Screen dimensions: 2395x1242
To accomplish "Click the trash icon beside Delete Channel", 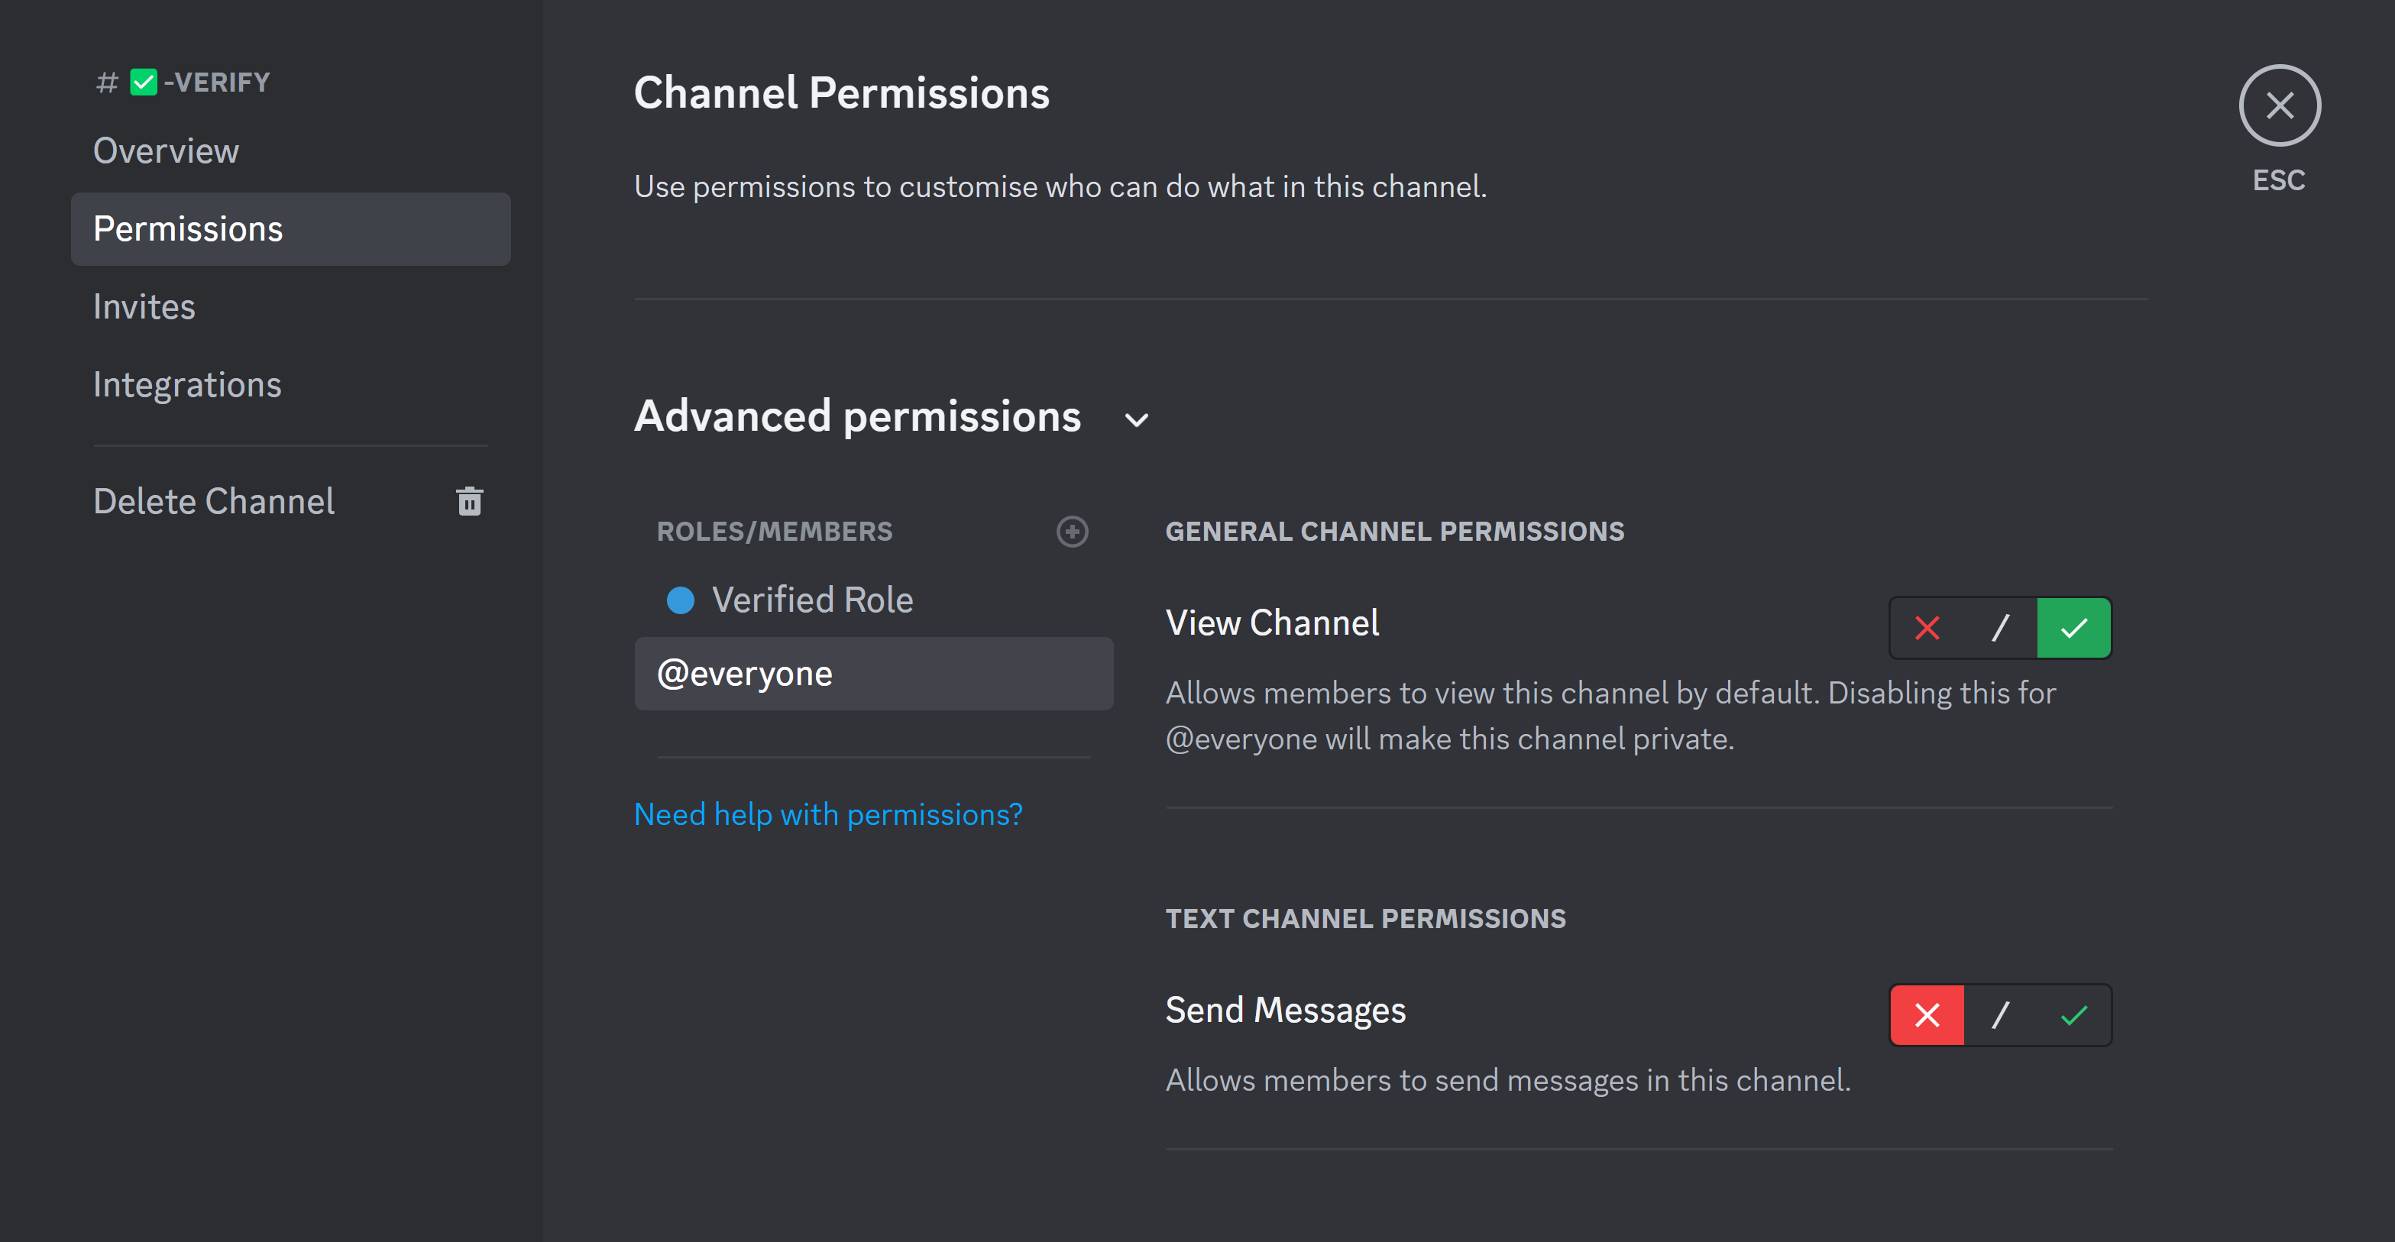I will [470, 501].
